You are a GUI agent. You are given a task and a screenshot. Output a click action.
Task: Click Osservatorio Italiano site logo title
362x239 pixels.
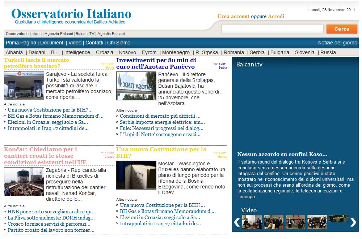tap(71, 14)
